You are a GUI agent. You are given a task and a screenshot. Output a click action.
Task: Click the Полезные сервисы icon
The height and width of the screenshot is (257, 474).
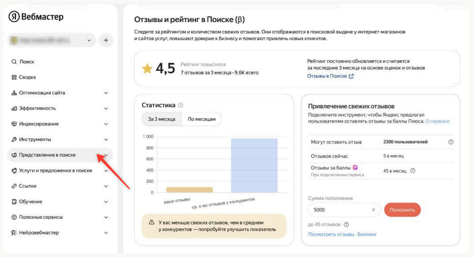pos(14,217)
